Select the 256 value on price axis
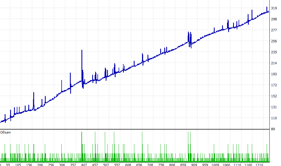Screen dimensions: 281x166 coord(274,41)
